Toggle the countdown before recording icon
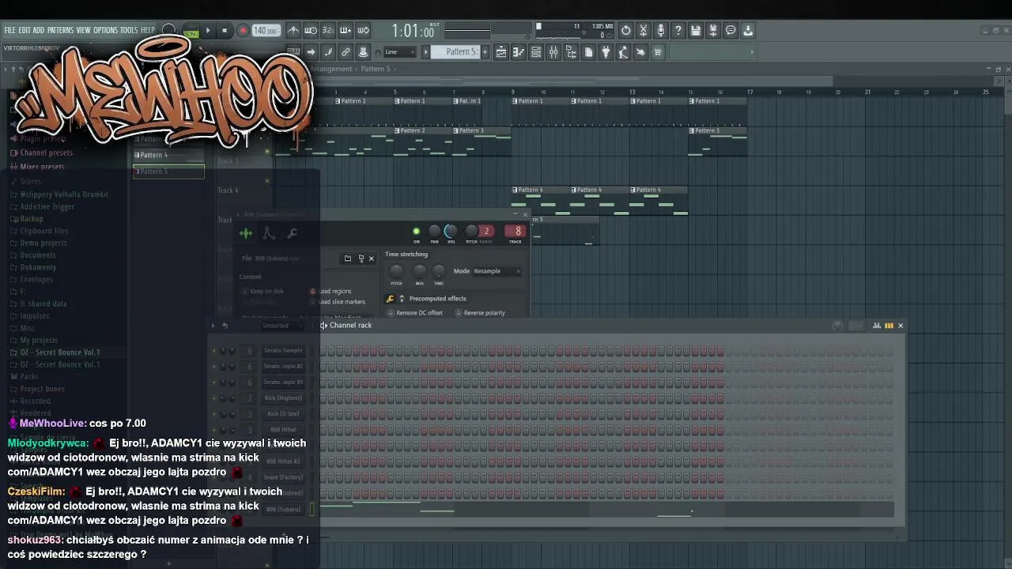 tap(328, 31)
